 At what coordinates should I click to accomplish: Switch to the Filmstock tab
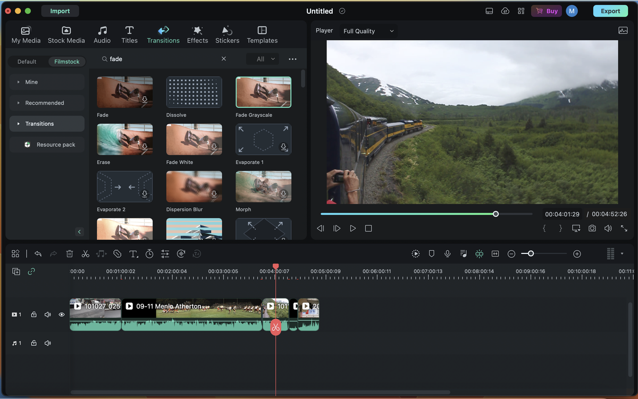67,62
